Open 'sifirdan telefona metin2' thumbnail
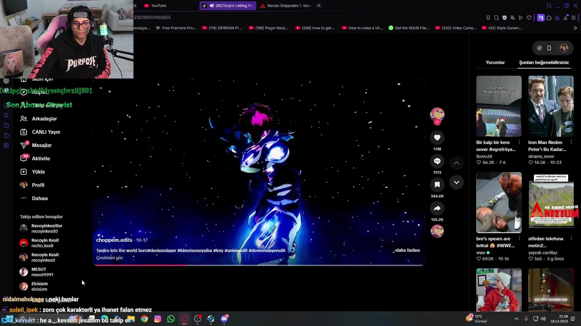Screen dimensions: 581x326 point(551,202)
